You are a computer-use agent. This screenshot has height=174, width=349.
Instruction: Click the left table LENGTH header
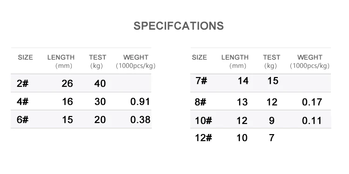point(61,57)
